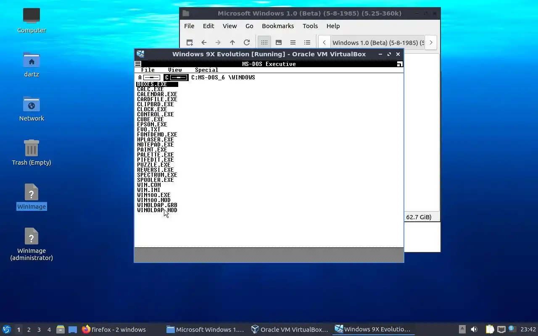
Task: Click the 23:42 clock
Action: pos(528,329)
